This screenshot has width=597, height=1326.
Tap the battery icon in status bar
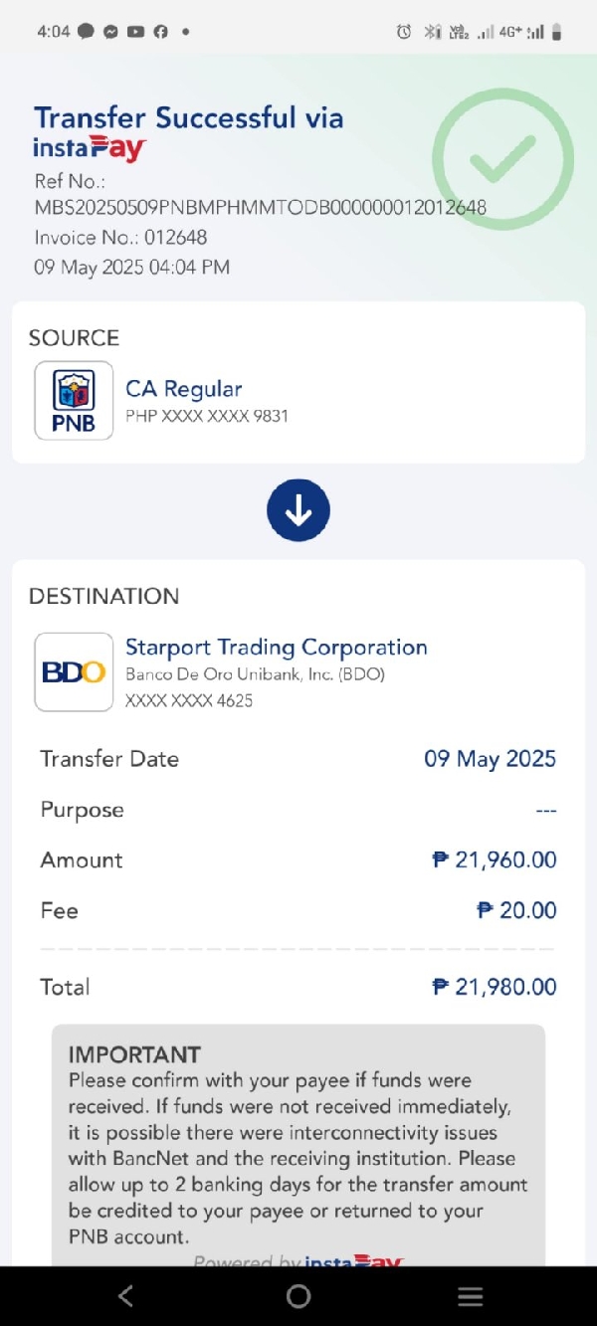click(557, 32)
